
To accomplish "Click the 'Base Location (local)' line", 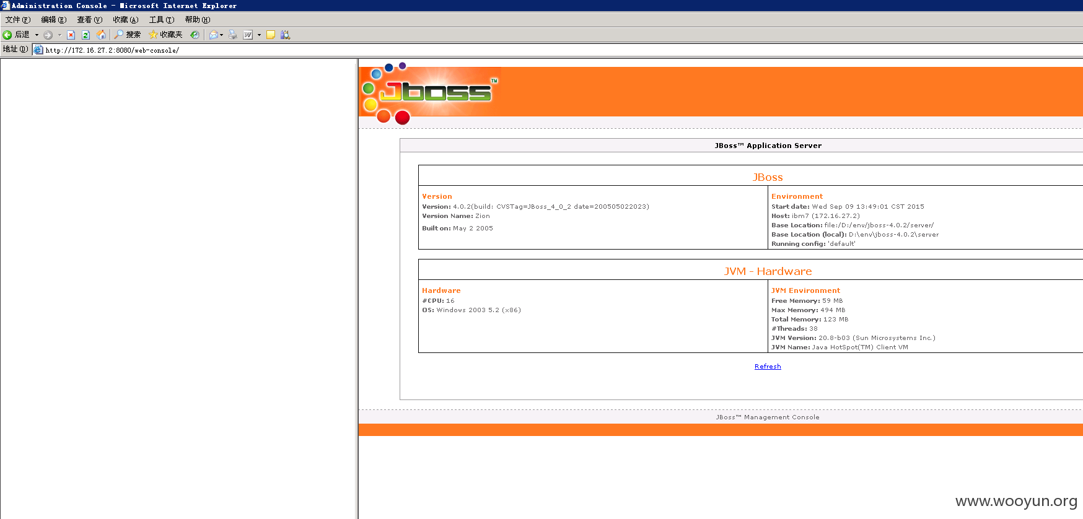I will coord(855,235).
